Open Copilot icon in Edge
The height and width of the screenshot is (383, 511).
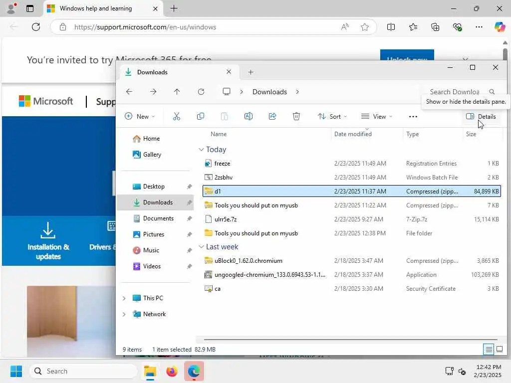500,27
